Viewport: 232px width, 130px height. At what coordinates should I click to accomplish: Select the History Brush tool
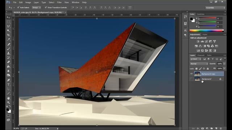coord(8,57)
